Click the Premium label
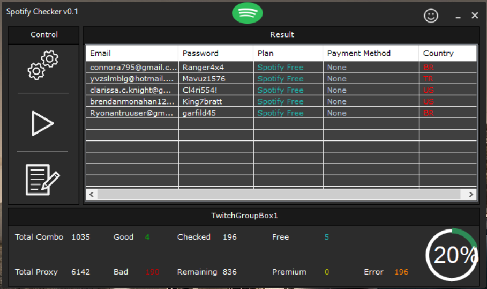The height and width of the screenshot is (289, 487). (289, 272)
